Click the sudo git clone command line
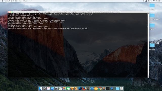 pos(50,14)
